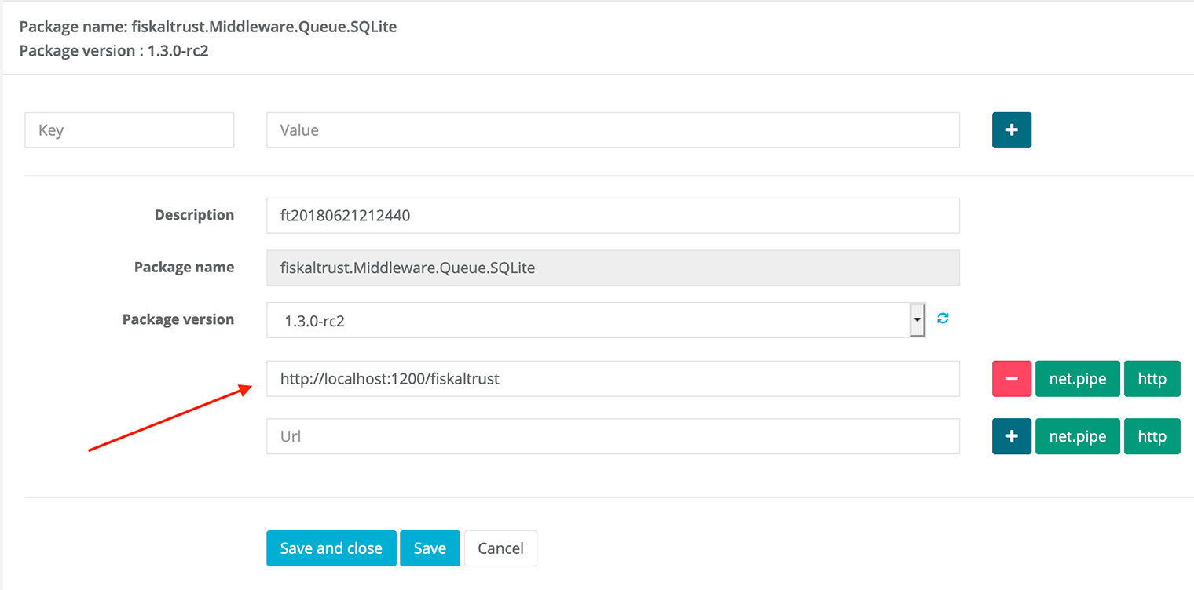Add a new URL with the plus button
The height and width of the screenshot is (590, 1194).
(x=1011, y=436)
